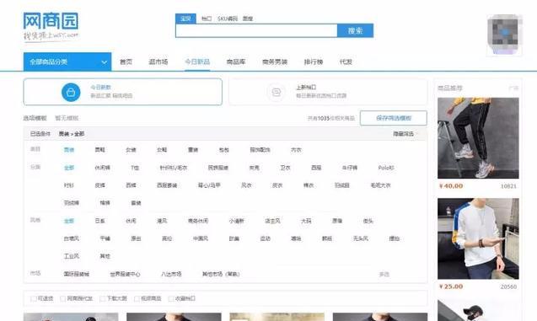Filter category by 童装
The width and height of the screenshot is (537, 321).
pos(193,150)
